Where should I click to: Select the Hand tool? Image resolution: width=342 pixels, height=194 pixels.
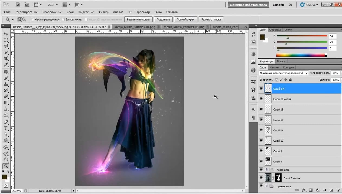6,160
